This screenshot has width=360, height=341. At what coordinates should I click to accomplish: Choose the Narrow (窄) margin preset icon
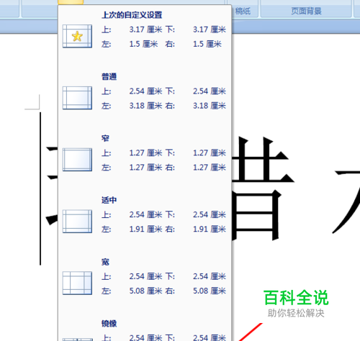77,160
